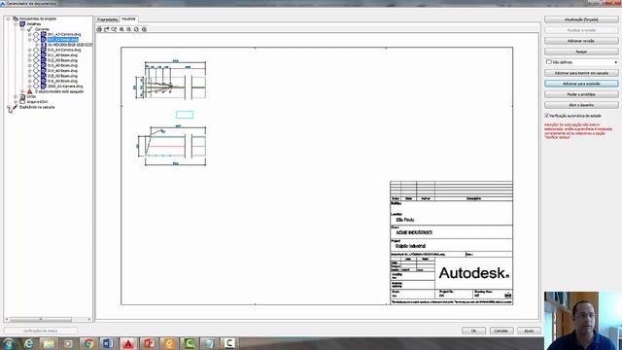The height and width of the screenshot is (350, 622).
Task: Expand the Arquivo-CSIV tree node
Action: [16, 101]
